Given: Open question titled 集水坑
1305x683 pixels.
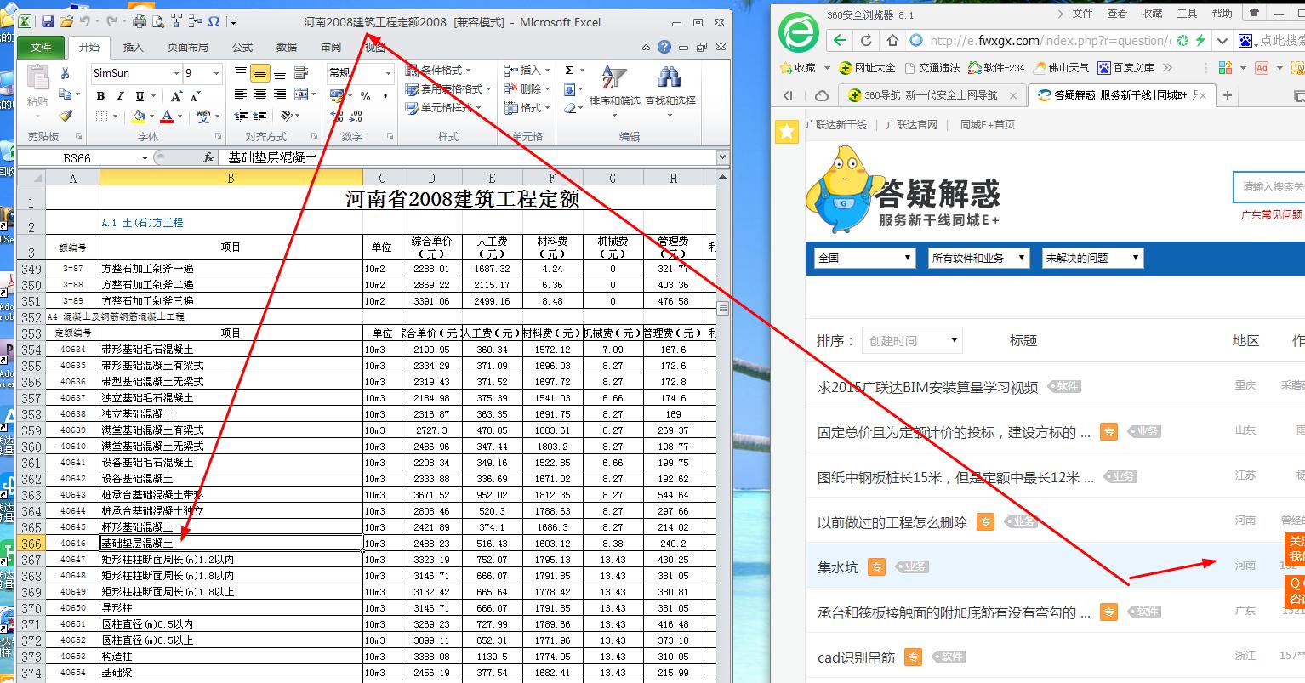Looking at the screenshot, I should pyautogui.click(x=838, y=567).
